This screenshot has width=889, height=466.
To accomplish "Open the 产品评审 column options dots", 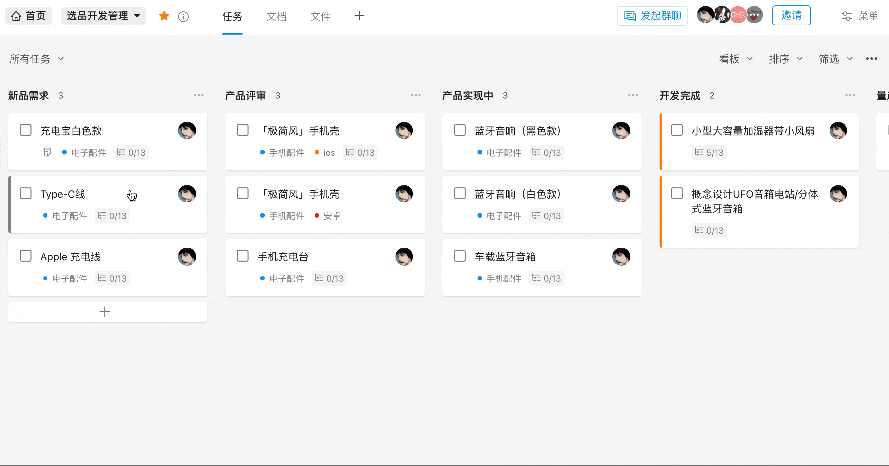I will (415, 96).
